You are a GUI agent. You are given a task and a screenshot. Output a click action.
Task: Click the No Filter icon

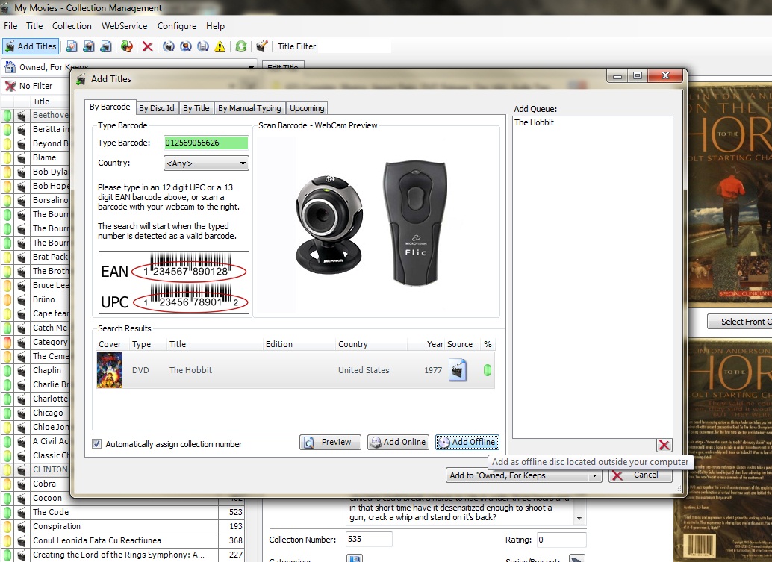[x=10, y=86]
